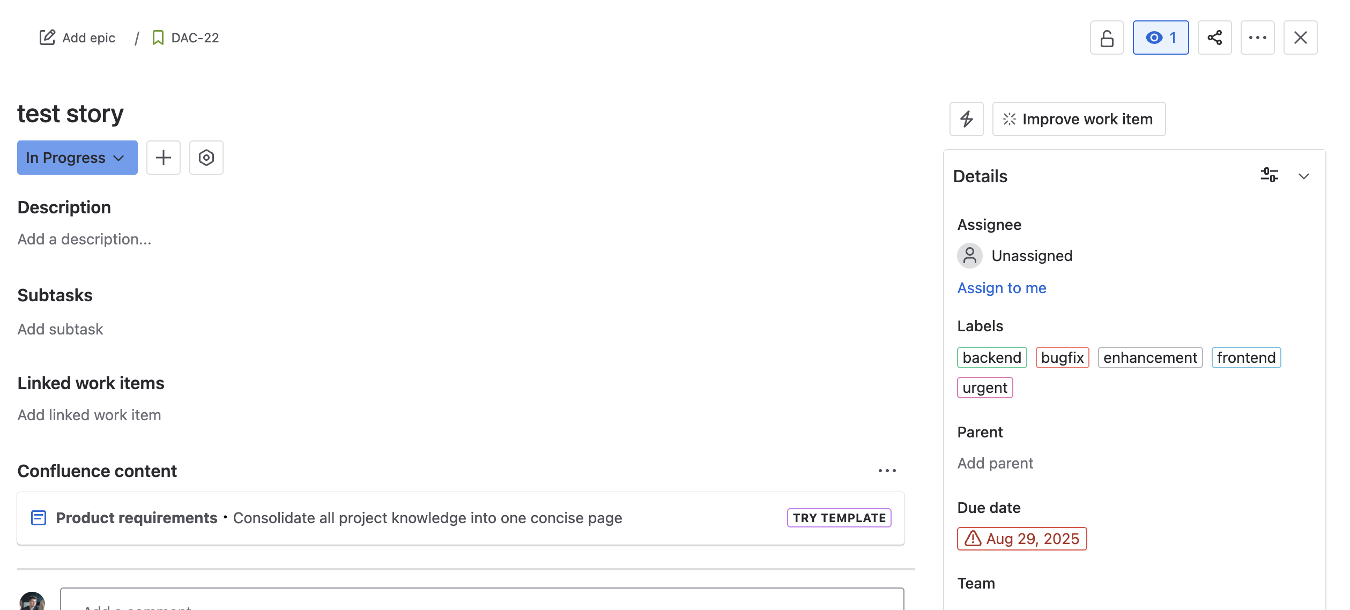
Task: Click the user avatar near comment box
Action: coord(32,601)
